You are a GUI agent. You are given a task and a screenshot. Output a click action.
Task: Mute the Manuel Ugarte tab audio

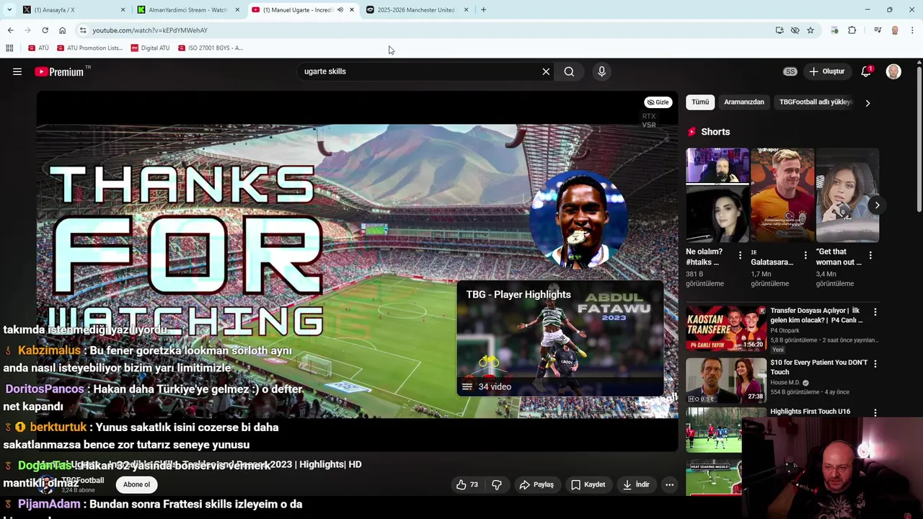pyautogui.click(x=340, y=10)
